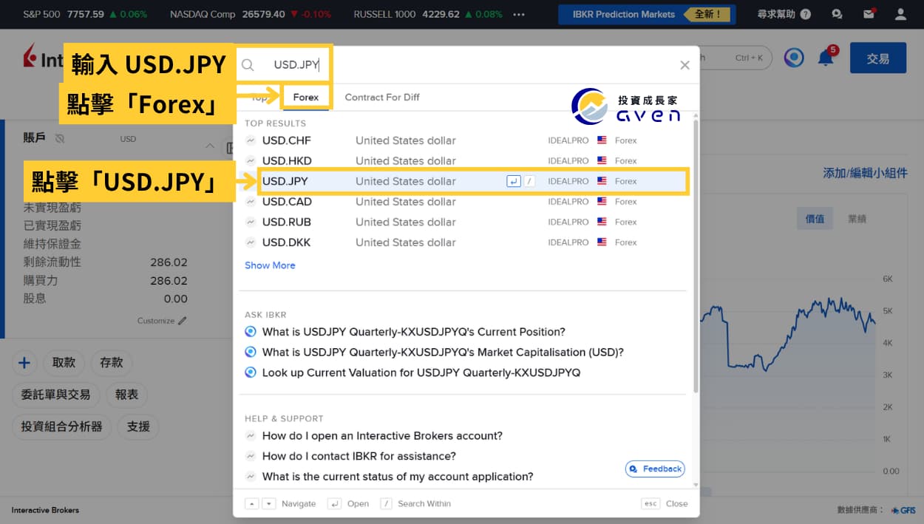This screenshot has height=524, width=924.
Task: Click the chart icon beside USD.CAD
Action: tap(251, 202)
